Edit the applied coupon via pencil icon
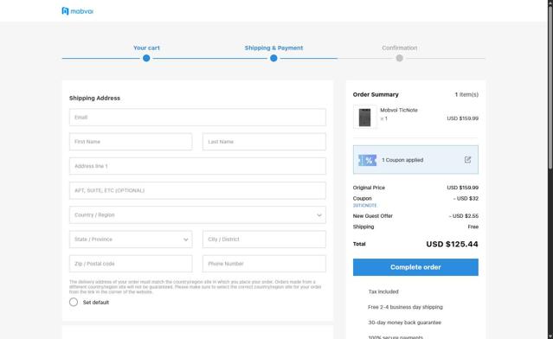The image size is (553, 339). pyautogui.click(x=467, y=160)
